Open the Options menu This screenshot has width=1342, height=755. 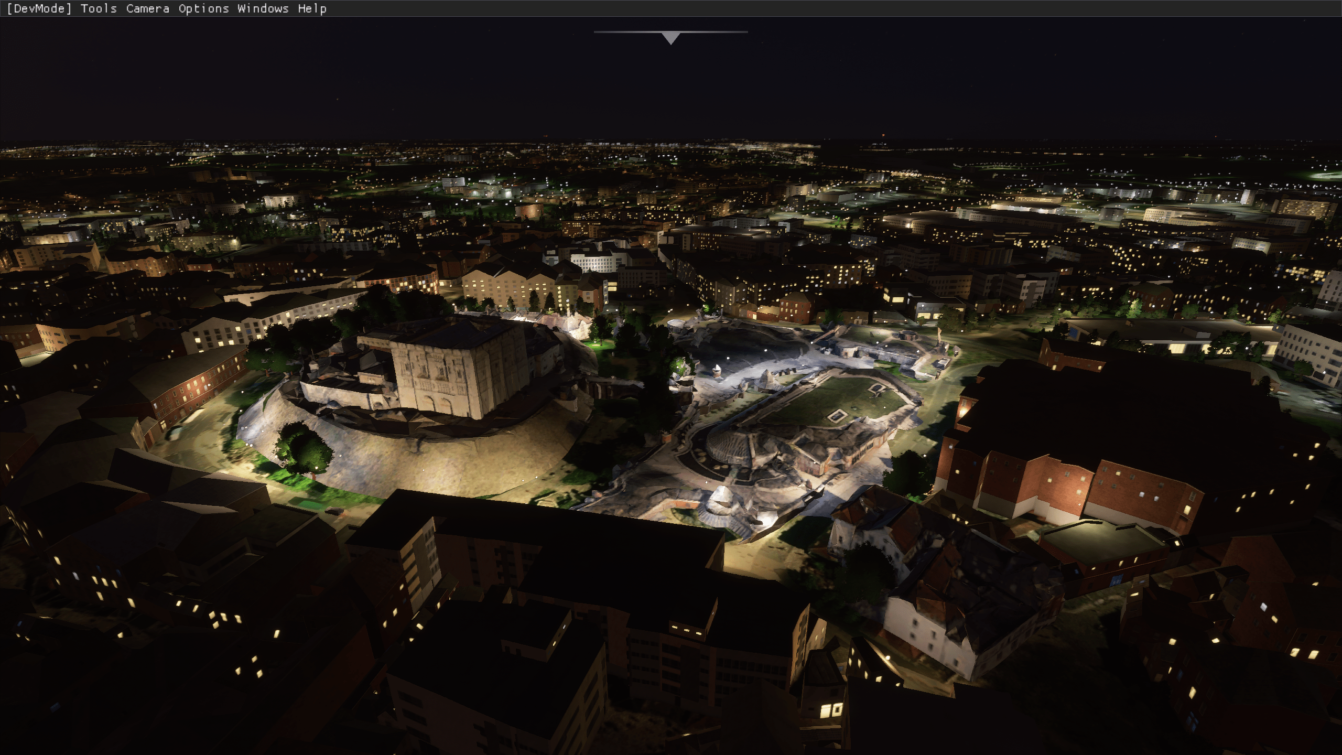[x=203, y=8]
